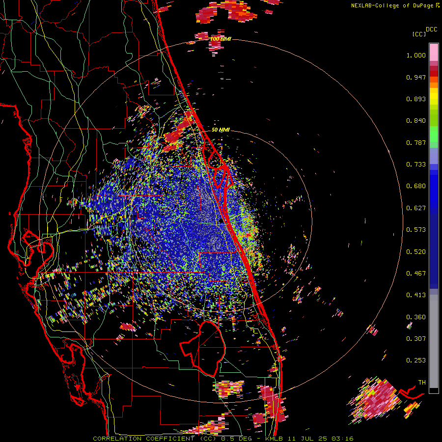Click the 0.893 scale value
The image size is (442, 442).
416,99
